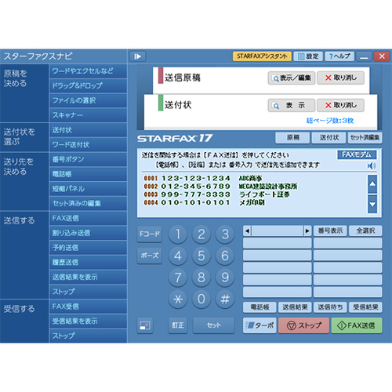Click the magnifier 表示／編集 button for 送信原稿
Viewport: 392px width, 392px height.
coord(292,78)
